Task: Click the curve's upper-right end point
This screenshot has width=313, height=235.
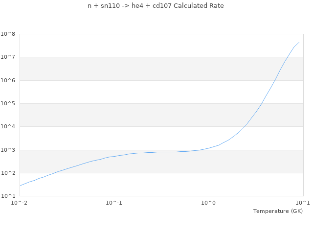Action: tap(299, 42)
